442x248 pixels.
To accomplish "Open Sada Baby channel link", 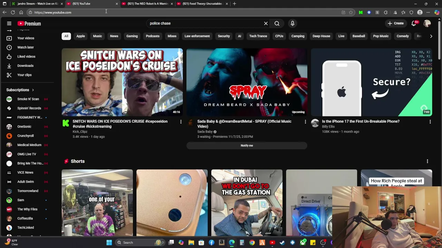I will pyautogui.click(x=205, y=132).
